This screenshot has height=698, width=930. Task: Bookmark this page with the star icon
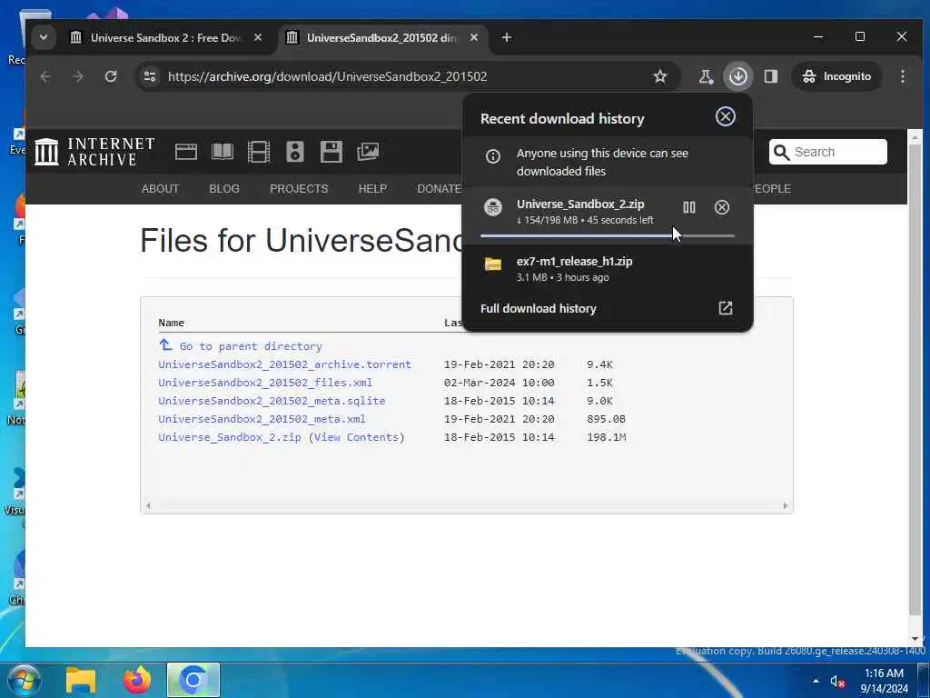pyautogui.click(x=660, y=76)
